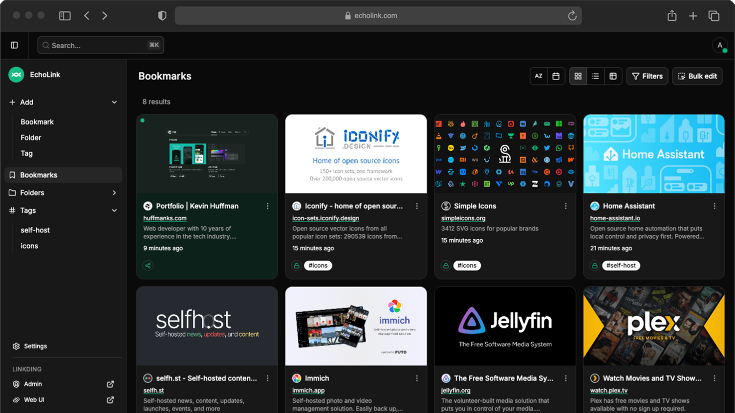
Task: Open jellyfin.org link
Action: coord(455,391)
